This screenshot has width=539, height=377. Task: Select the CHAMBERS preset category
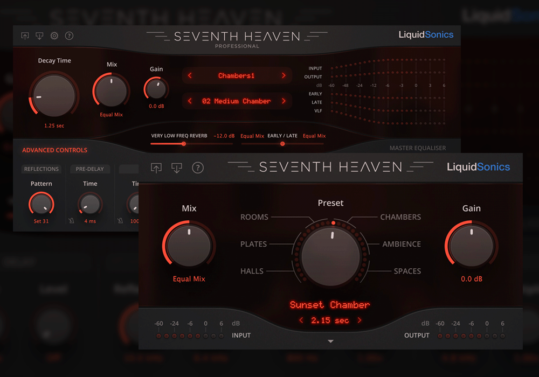(400, 217)
